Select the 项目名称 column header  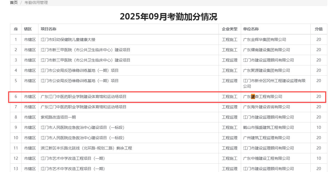click(48, 29)
